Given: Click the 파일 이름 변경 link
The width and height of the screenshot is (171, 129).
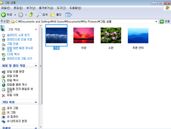Looking at the screenshot, I should (x=16, y=72).
